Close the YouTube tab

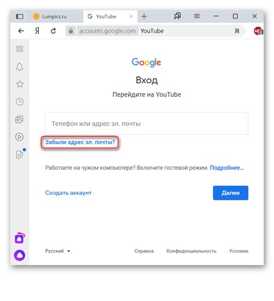[x=131, y=16]
